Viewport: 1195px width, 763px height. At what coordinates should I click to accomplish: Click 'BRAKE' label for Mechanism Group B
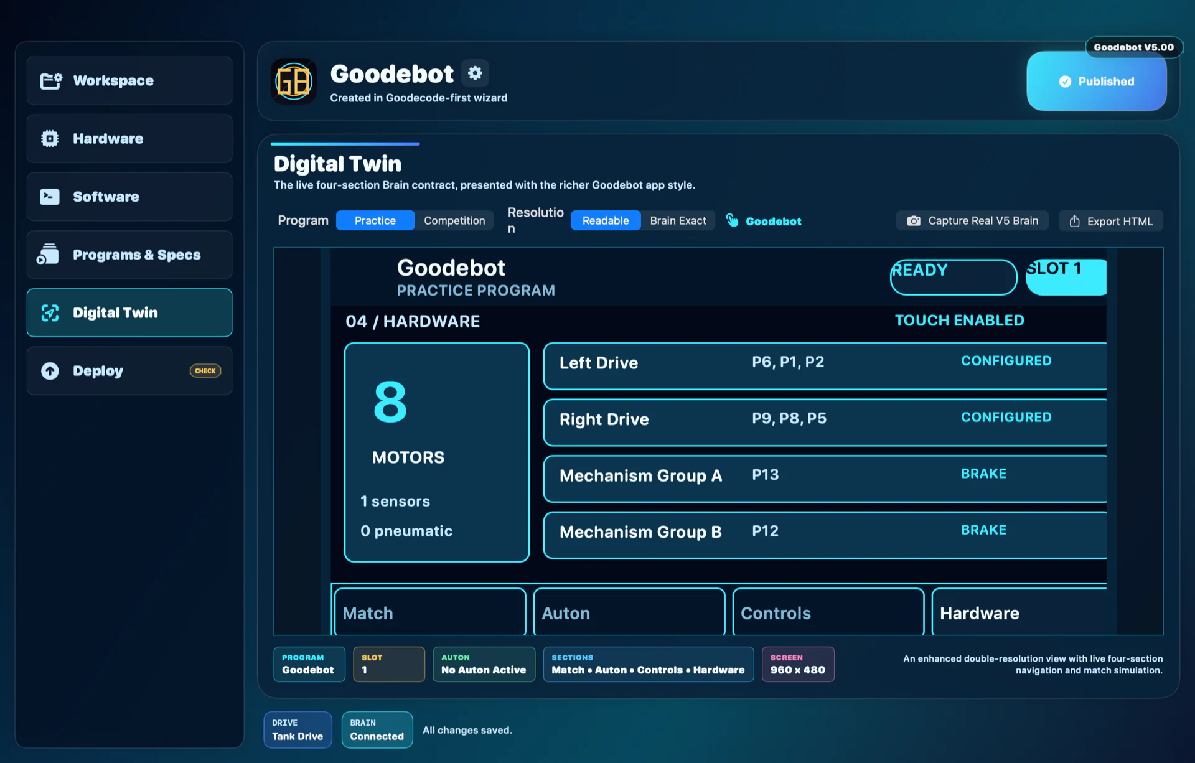[x=983, y=530]
